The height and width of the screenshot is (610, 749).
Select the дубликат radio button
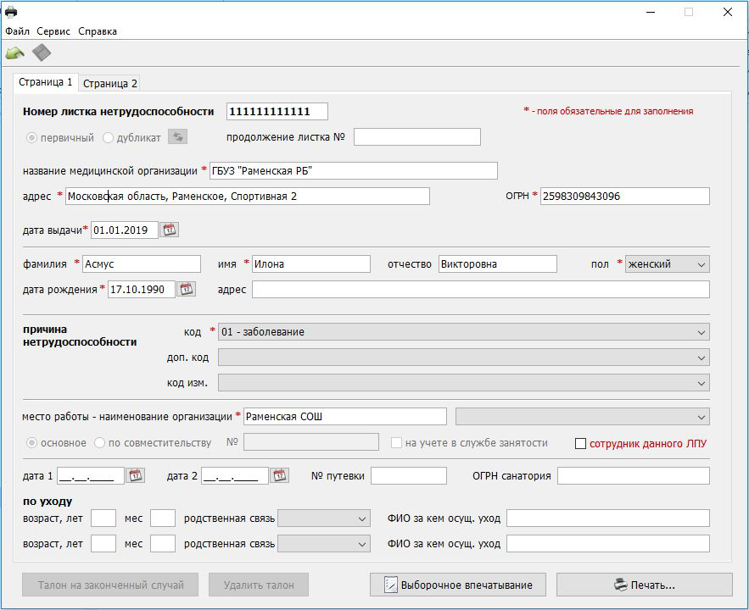(x=108, y=137)
